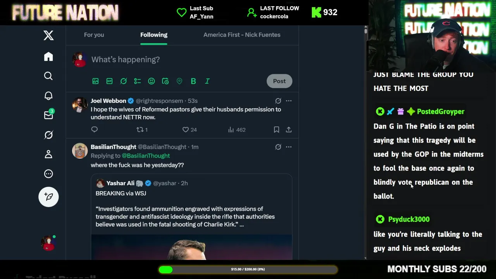This screenshot has height=279, width=496.
Task: Open more options on Joel Webbon's post
Action: (x=289, y=101)
